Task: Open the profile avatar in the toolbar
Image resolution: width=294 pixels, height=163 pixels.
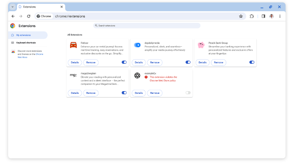Action: click(272, 16)
